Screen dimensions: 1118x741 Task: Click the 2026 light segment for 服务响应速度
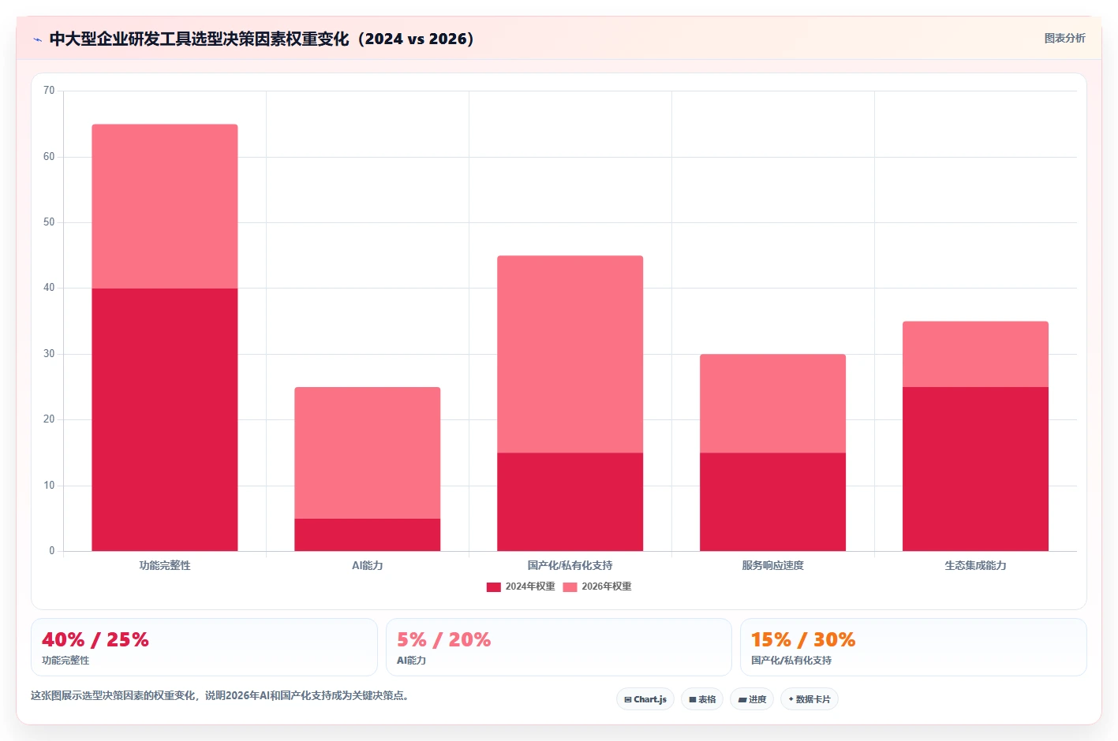(x=773, y=404)
